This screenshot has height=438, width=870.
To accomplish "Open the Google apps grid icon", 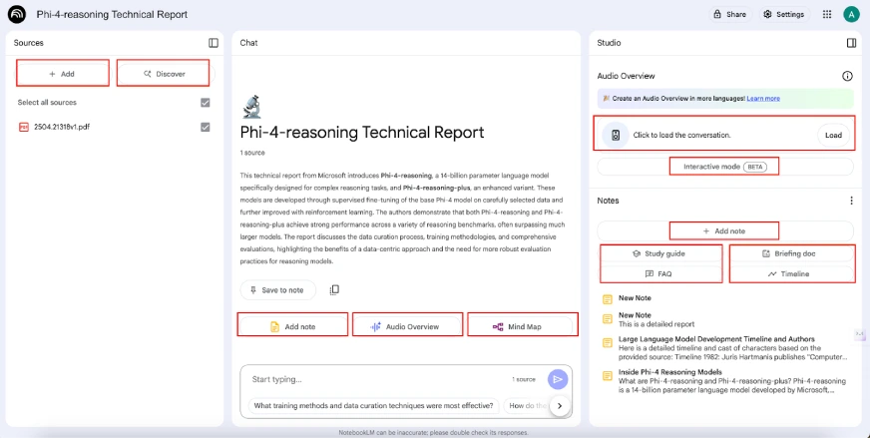I will click(826, 14).
